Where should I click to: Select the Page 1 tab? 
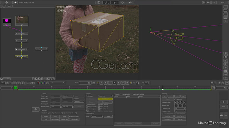tap(9, 6)
